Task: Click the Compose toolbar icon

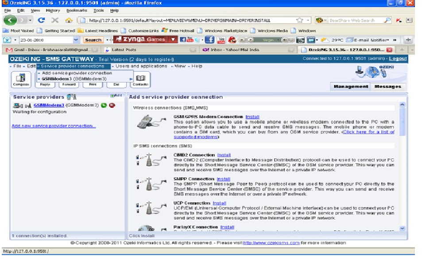Action: 21,80
